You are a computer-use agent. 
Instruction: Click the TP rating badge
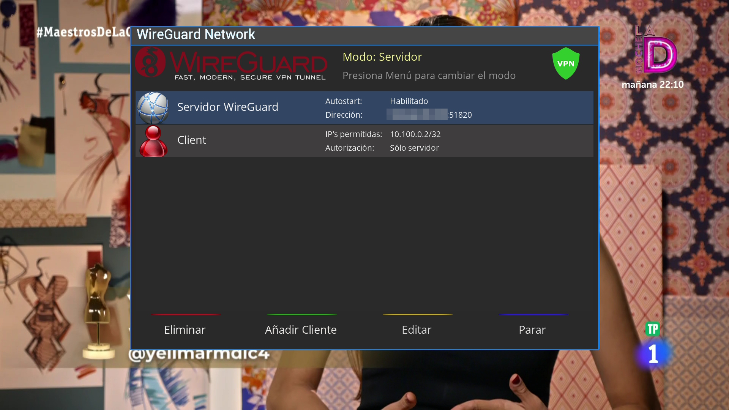[652, 329]
